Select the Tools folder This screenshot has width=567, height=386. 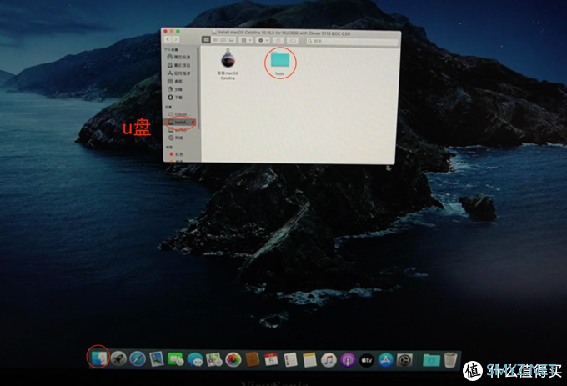pyautogui.click(x=280, y=63)
